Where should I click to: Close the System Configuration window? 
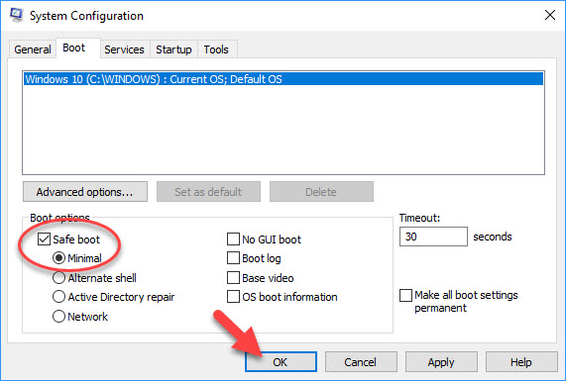point(550,15)
